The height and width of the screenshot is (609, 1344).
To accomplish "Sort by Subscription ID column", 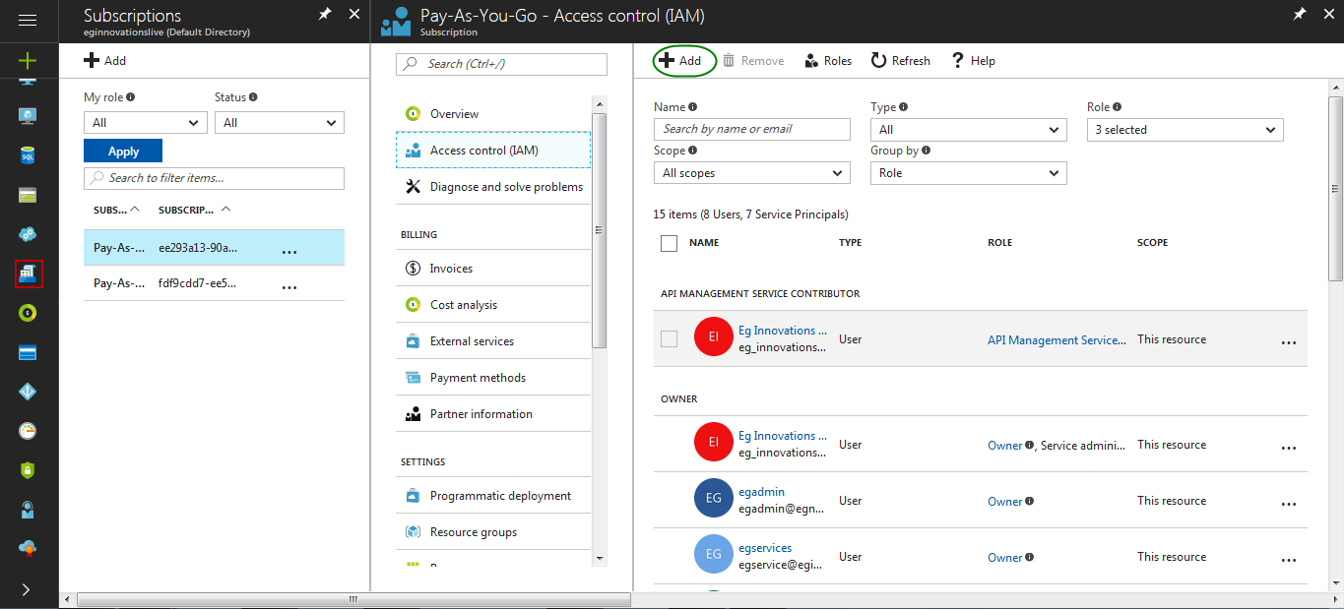I will 194,210.
